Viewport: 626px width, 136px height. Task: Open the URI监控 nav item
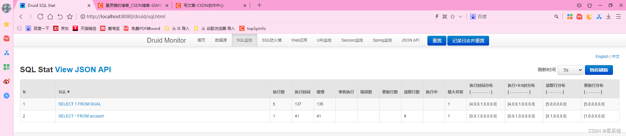pyautogui.click(x=324, y=40)
